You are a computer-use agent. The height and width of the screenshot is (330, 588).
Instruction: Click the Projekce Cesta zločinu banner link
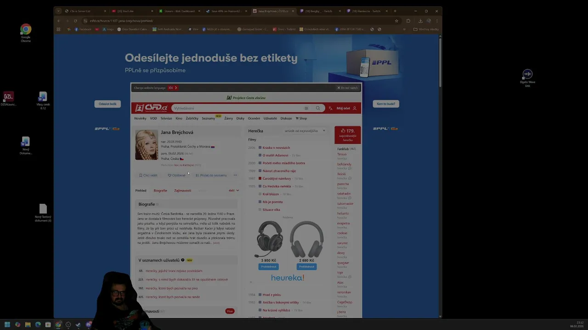tap(246, 98)
